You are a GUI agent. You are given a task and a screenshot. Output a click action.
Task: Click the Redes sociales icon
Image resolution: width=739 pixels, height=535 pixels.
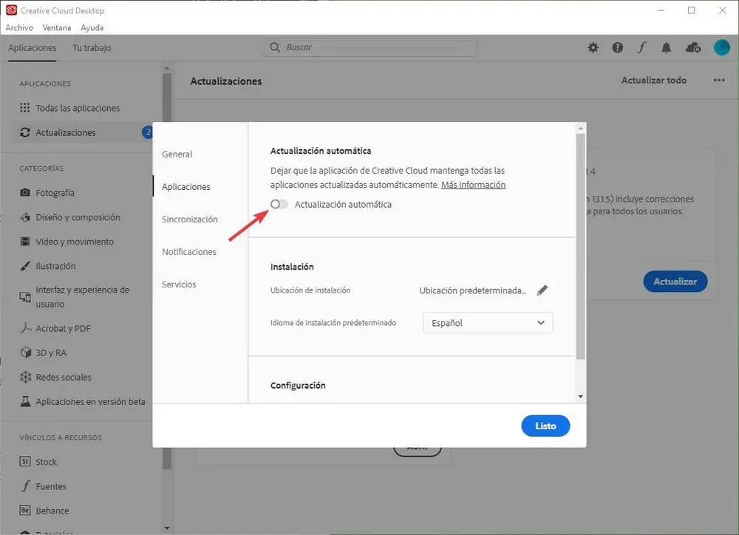click(x=25, y=377)
